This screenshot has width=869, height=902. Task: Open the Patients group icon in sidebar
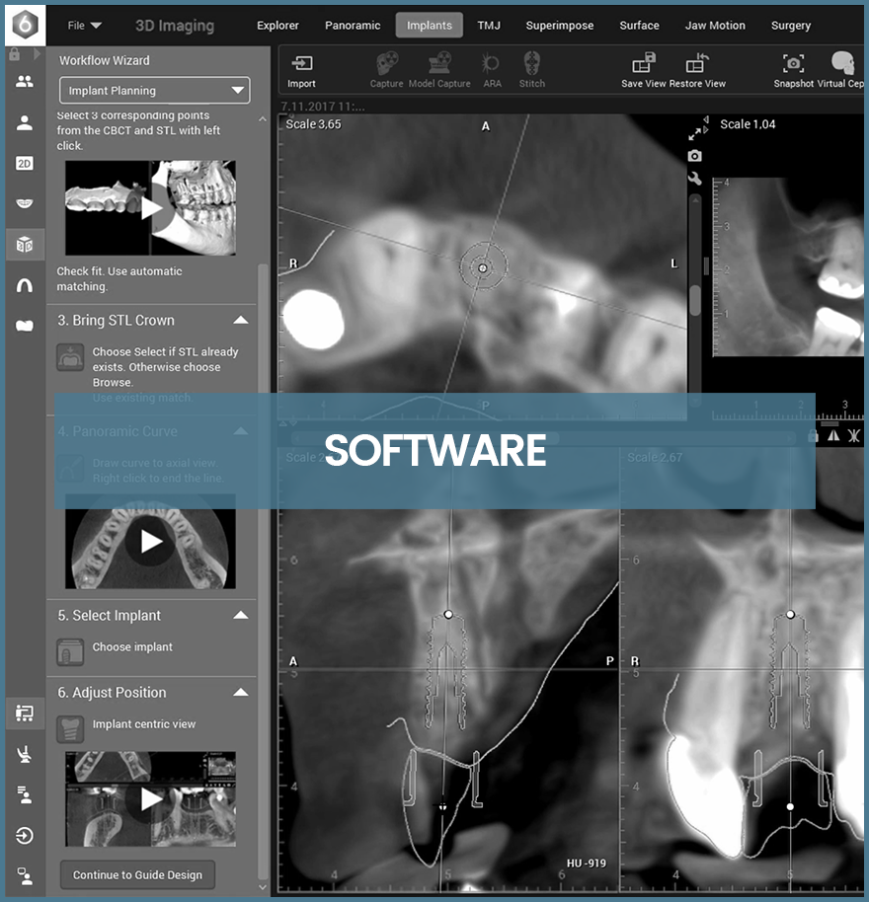[x=24, y=81]
